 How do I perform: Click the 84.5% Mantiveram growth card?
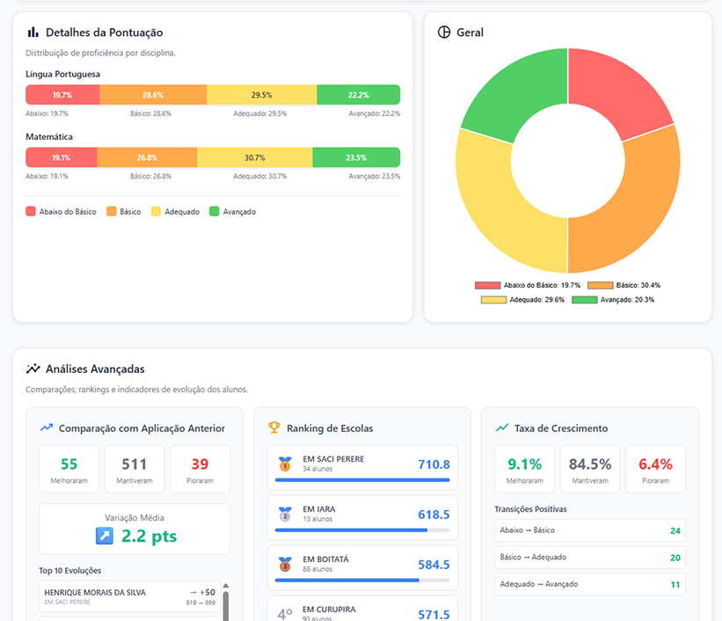click(x=590, y=469)
